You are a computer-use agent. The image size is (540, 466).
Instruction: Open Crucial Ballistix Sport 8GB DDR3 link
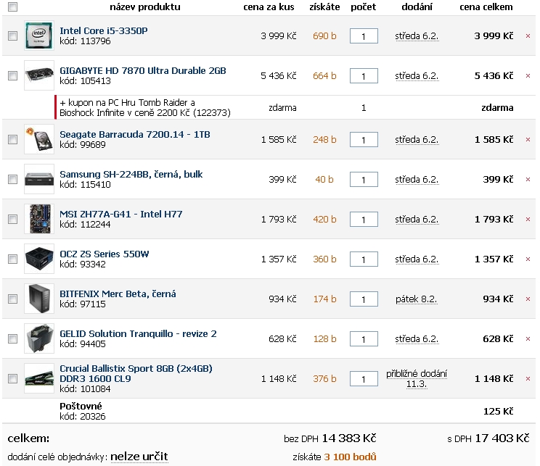tap(136, 373)
